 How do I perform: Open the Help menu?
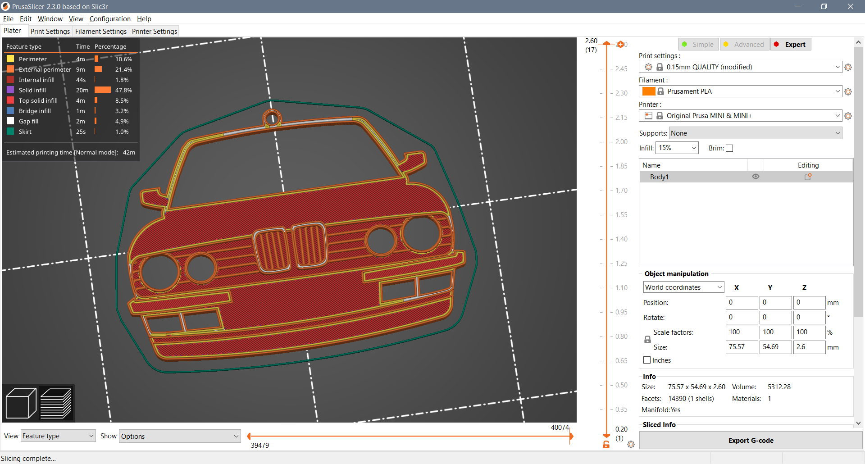[x=144, y=19]
